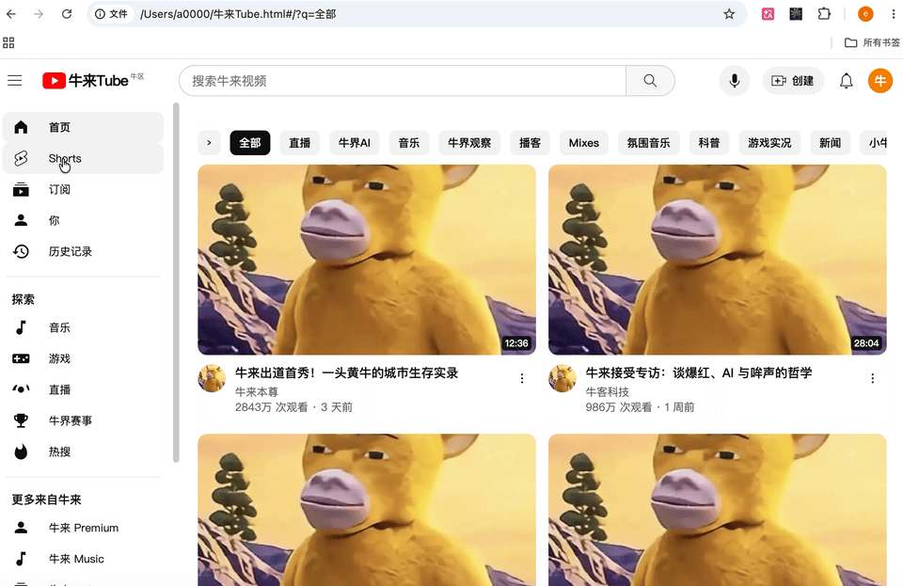Select the 直播 filter chip

click(299, 143)
